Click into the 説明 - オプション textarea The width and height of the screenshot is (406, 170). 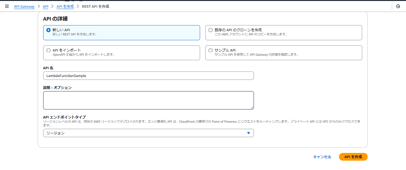tap(148, 100)
